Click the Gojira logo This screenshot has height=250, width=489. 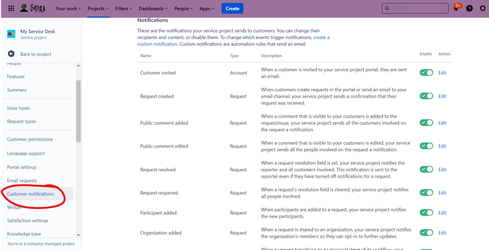point(32,8)
